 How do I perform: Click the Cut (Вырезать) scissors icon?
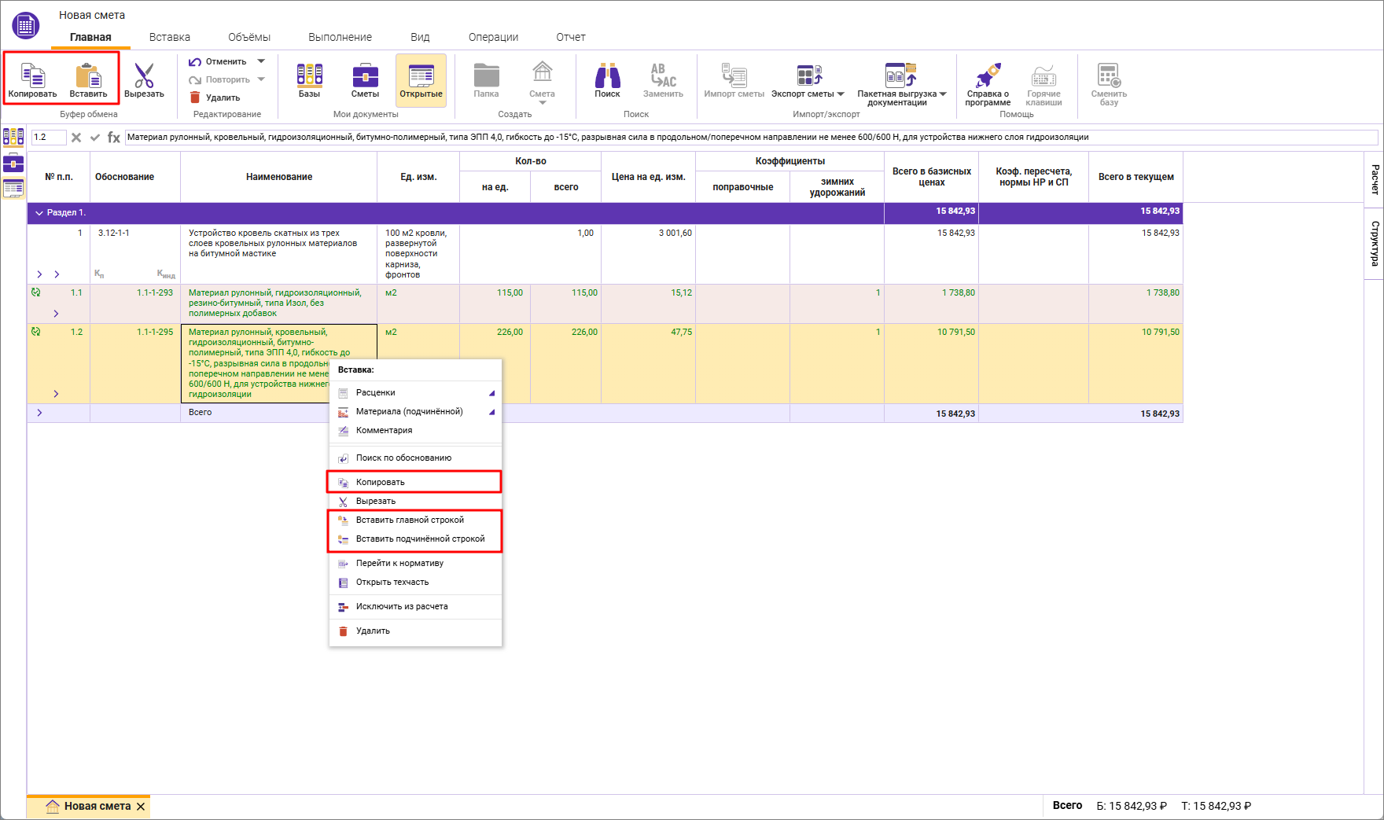click(144, 77)
